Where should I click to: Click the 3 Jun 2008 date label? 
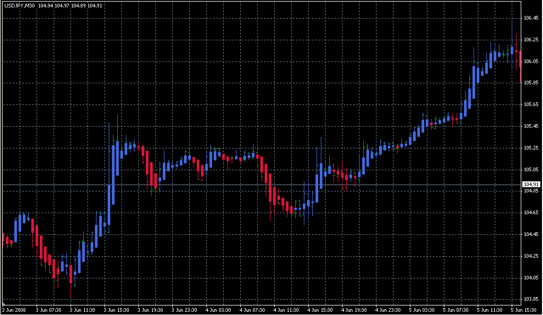pos(14,310)
